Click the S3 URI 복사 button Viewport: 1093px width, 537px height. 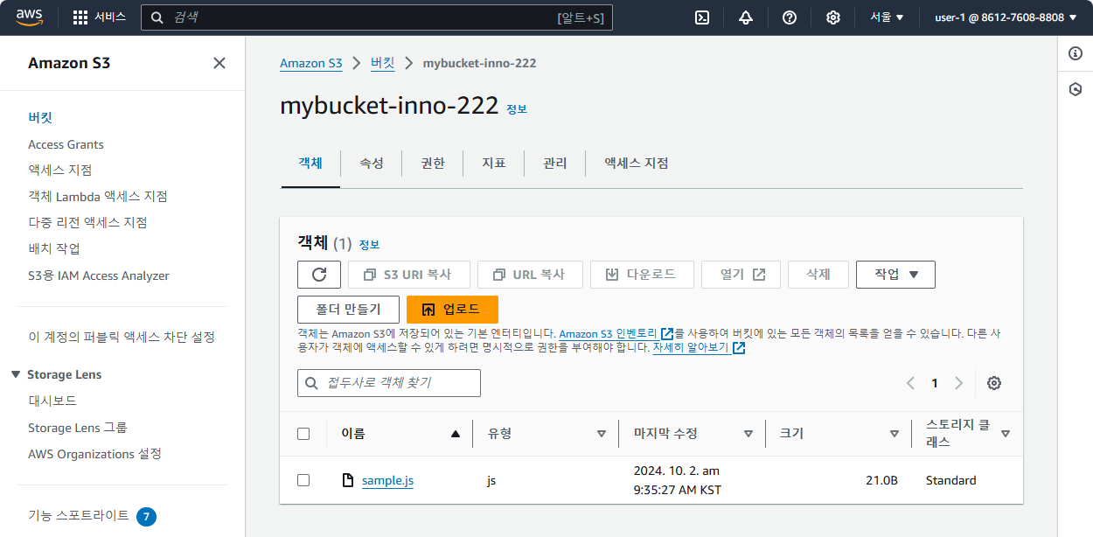(x=409, y=275)
